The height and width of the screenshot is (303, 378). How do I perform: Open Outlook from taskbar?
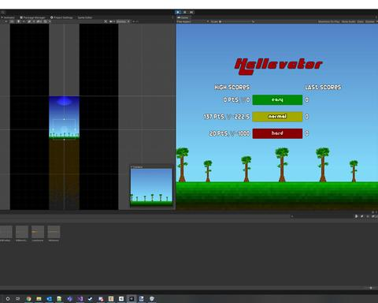(49, 299)
